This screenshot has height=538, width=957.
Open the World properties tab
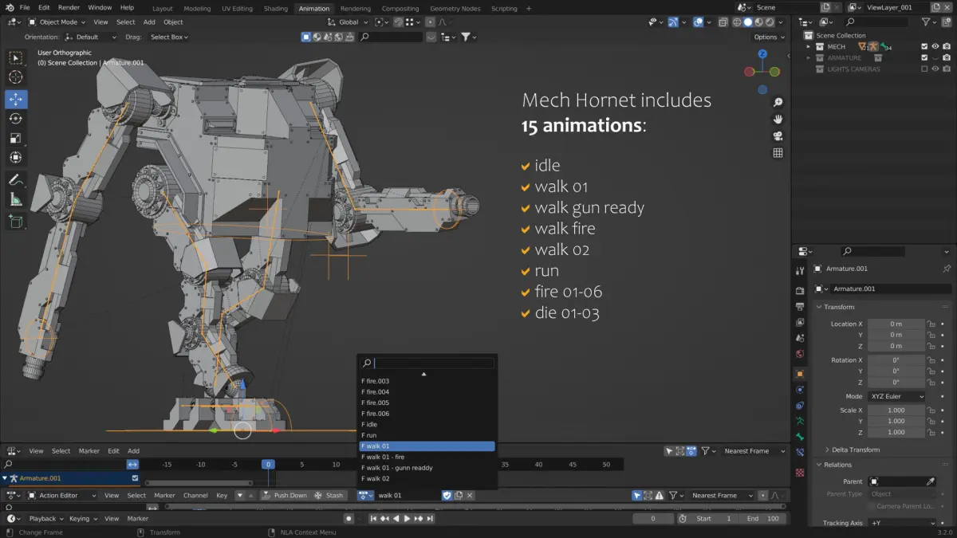pyautogui.click(x=800, y=353)
